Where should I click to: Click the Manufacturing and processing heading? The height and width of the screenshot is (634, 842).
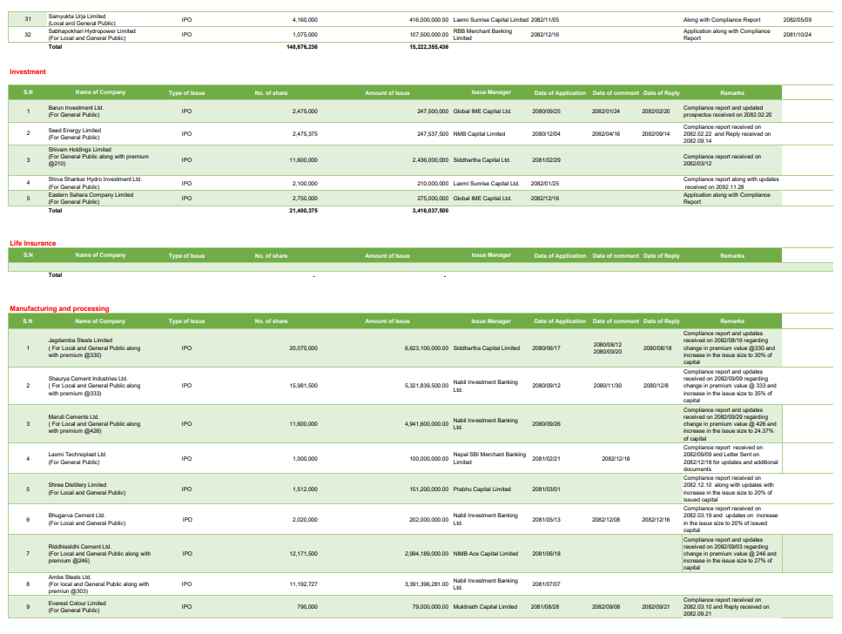click(x=59, y=308)
